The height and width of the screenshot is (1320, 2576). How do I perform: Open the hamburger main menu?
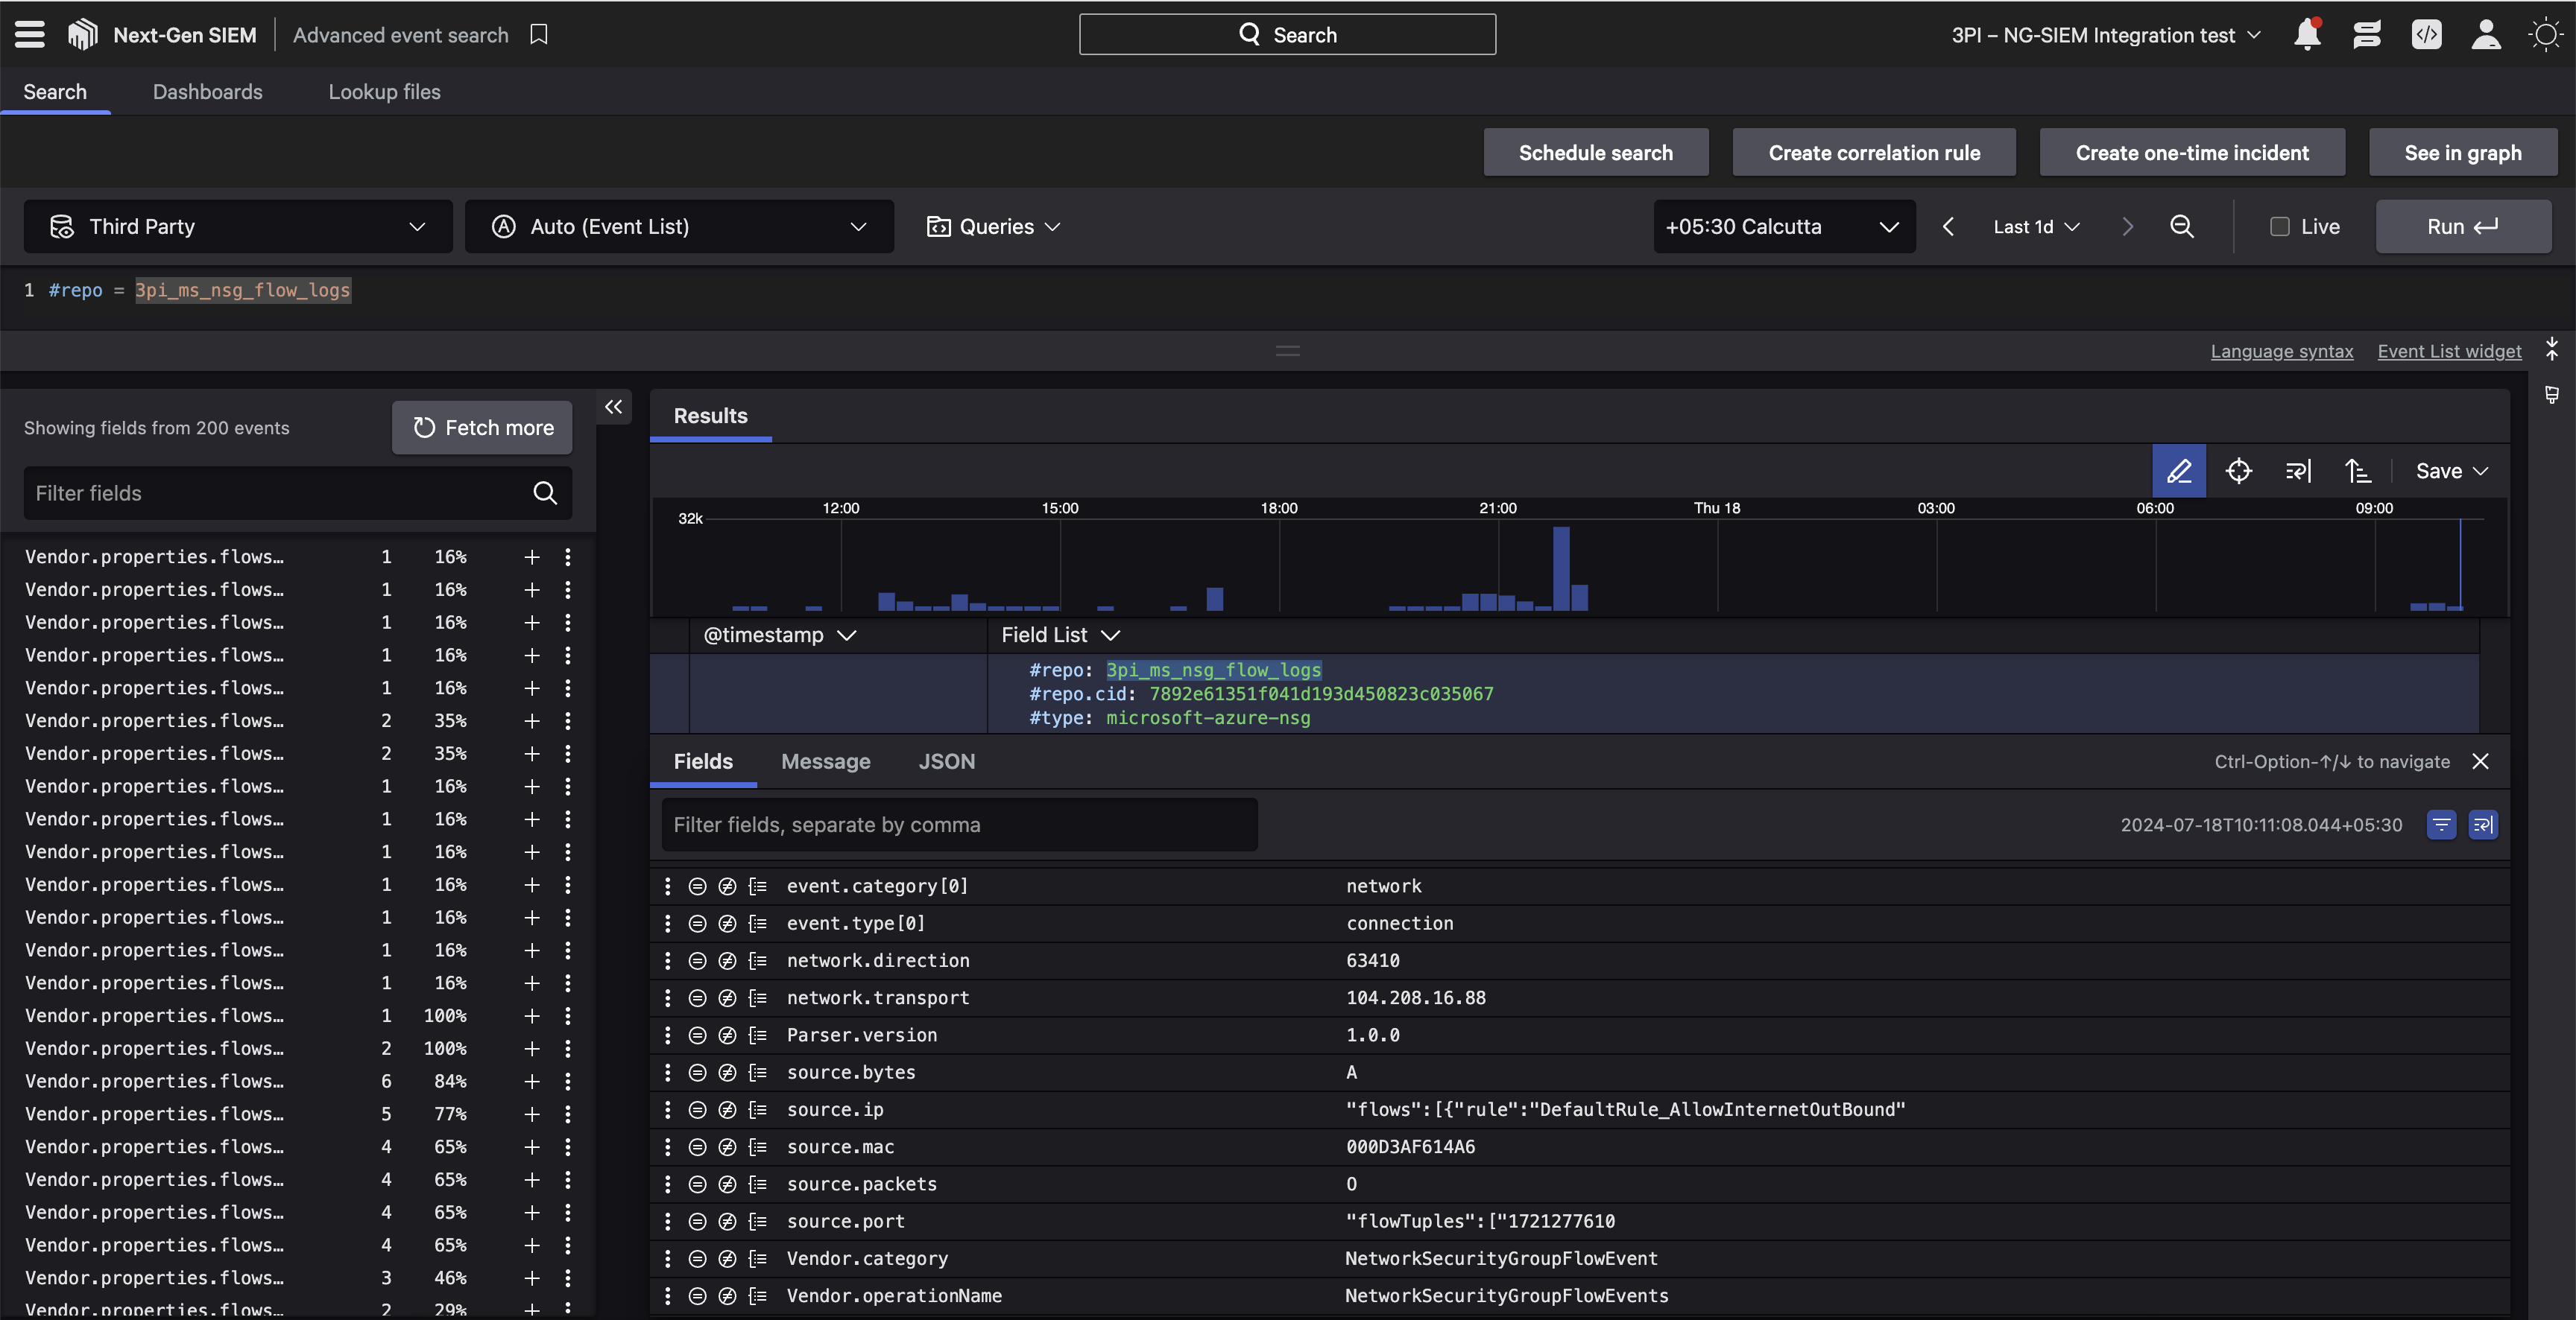[30, 35]
